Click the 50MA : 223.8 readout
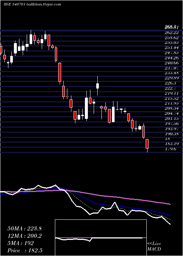Screen dimensions: 183x256 pos(25,229)
